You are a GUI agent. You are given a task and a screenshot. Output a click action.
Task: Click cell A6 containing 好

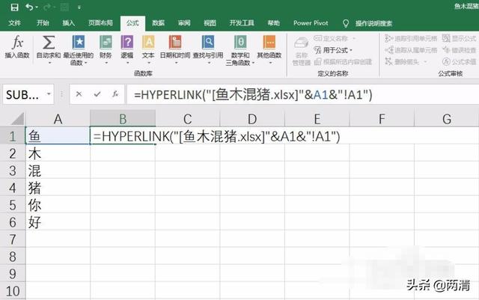(x=58, y=221)
